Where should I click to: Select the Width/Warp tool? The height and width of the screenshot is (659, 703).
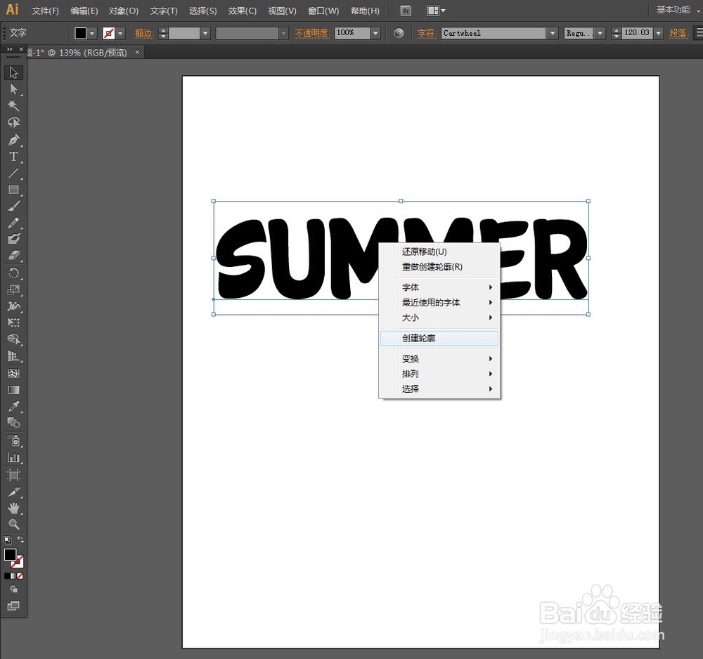(13, 306)
